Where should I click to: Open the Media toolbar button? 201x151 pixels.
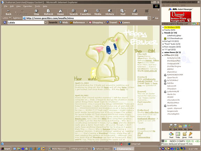pyautogui.click(x=98, y=12)
